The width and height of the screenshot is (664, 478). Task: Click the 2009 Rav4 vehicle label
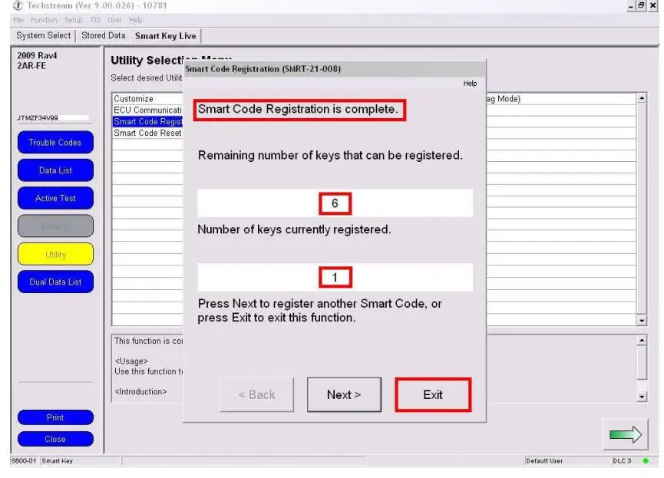37,55
